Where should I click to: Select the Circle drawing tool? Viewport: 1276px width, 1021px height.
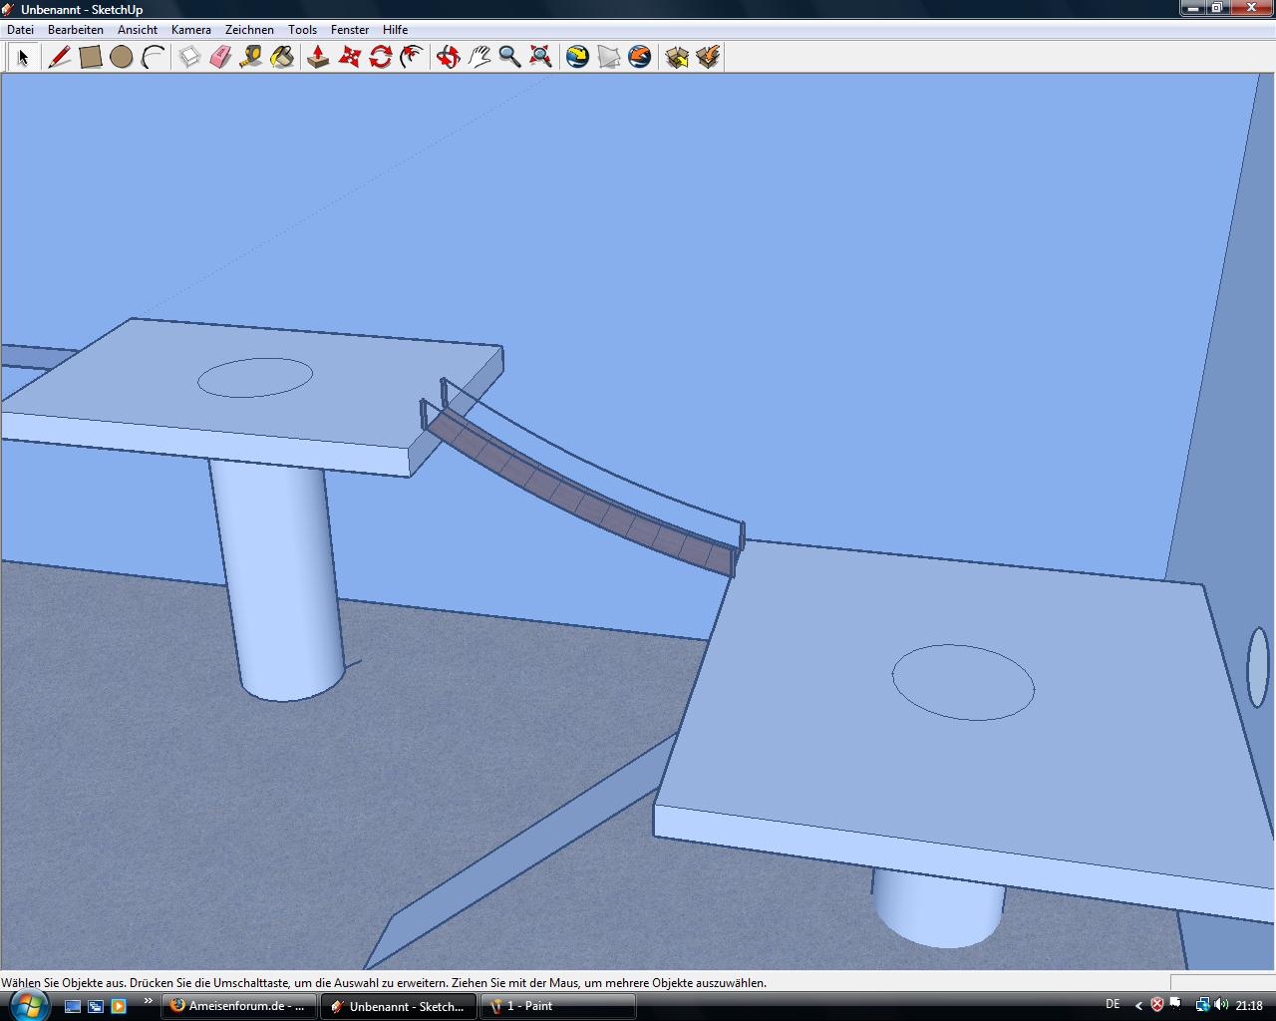pos(122,57)
